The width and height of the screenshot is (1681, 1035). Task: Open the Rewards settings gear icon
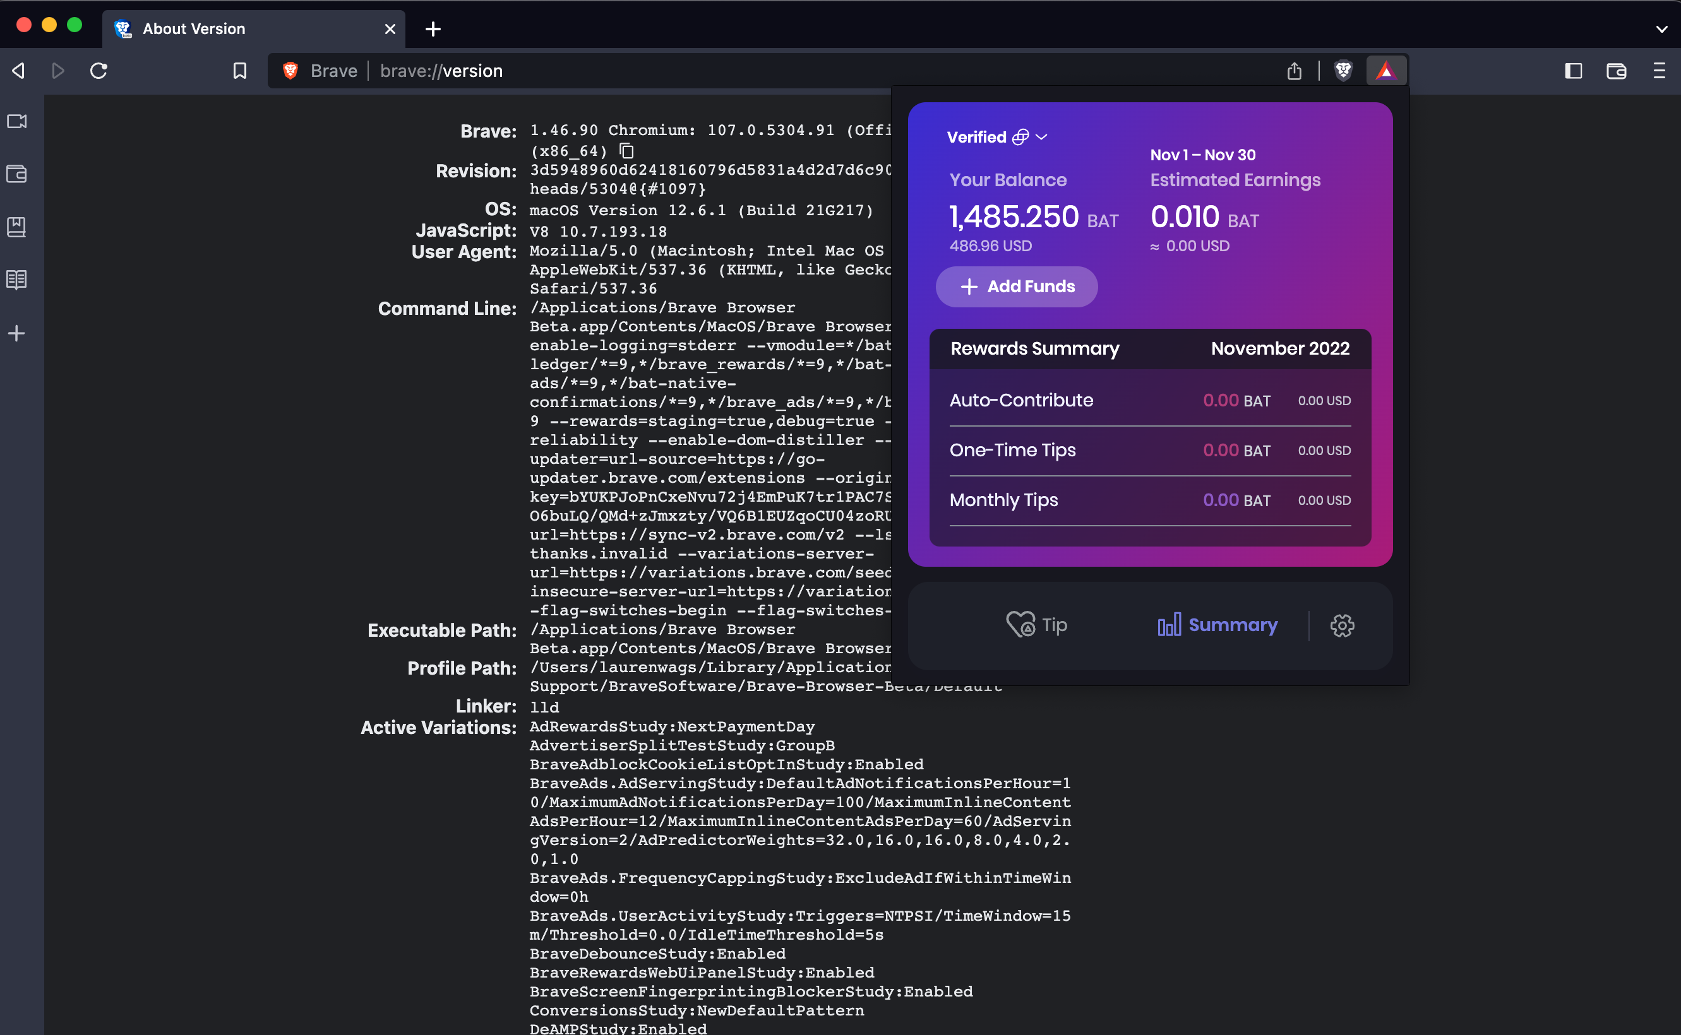[x=1341, y=625]
